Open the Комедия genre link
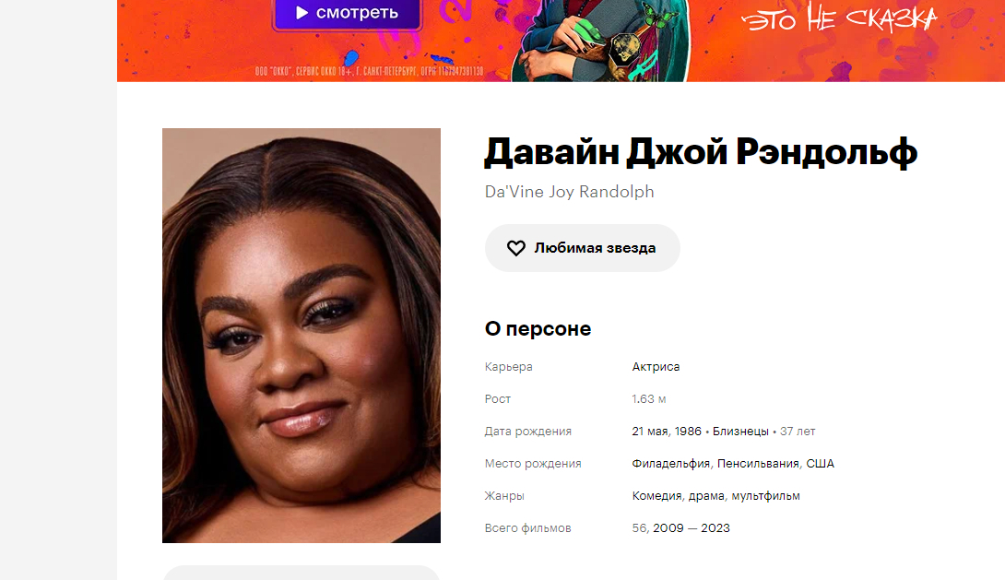1005x580 pixels. pyautogui.click(x=657, y=496)
